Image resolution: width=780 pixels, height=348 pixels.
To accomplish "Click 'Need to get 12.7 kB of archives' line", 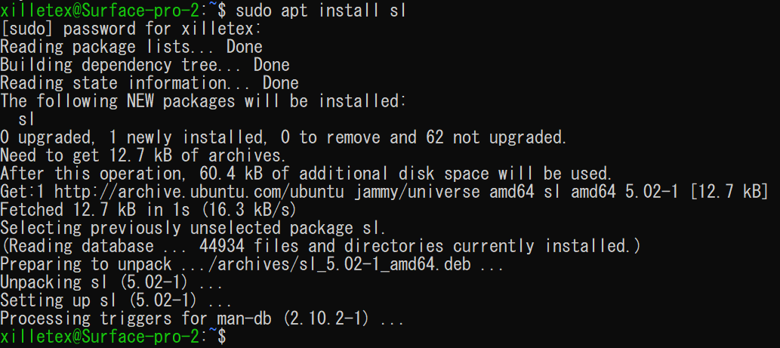I will tap(143, 156).
